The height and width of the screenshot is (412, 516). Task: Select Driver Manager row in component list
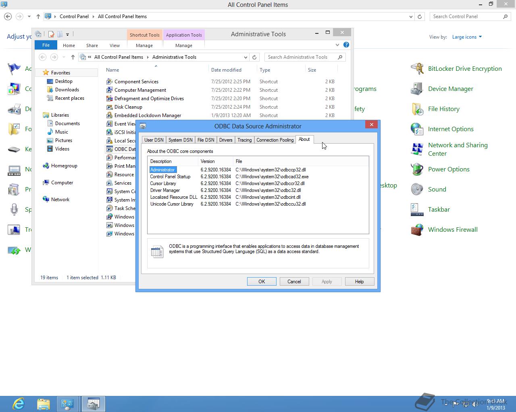(x=258, y=190)
